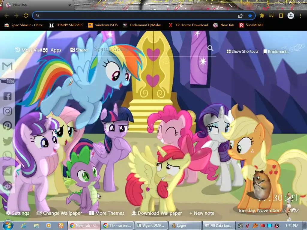Open the Telegram sidebar shortcut

pos(7,171)
